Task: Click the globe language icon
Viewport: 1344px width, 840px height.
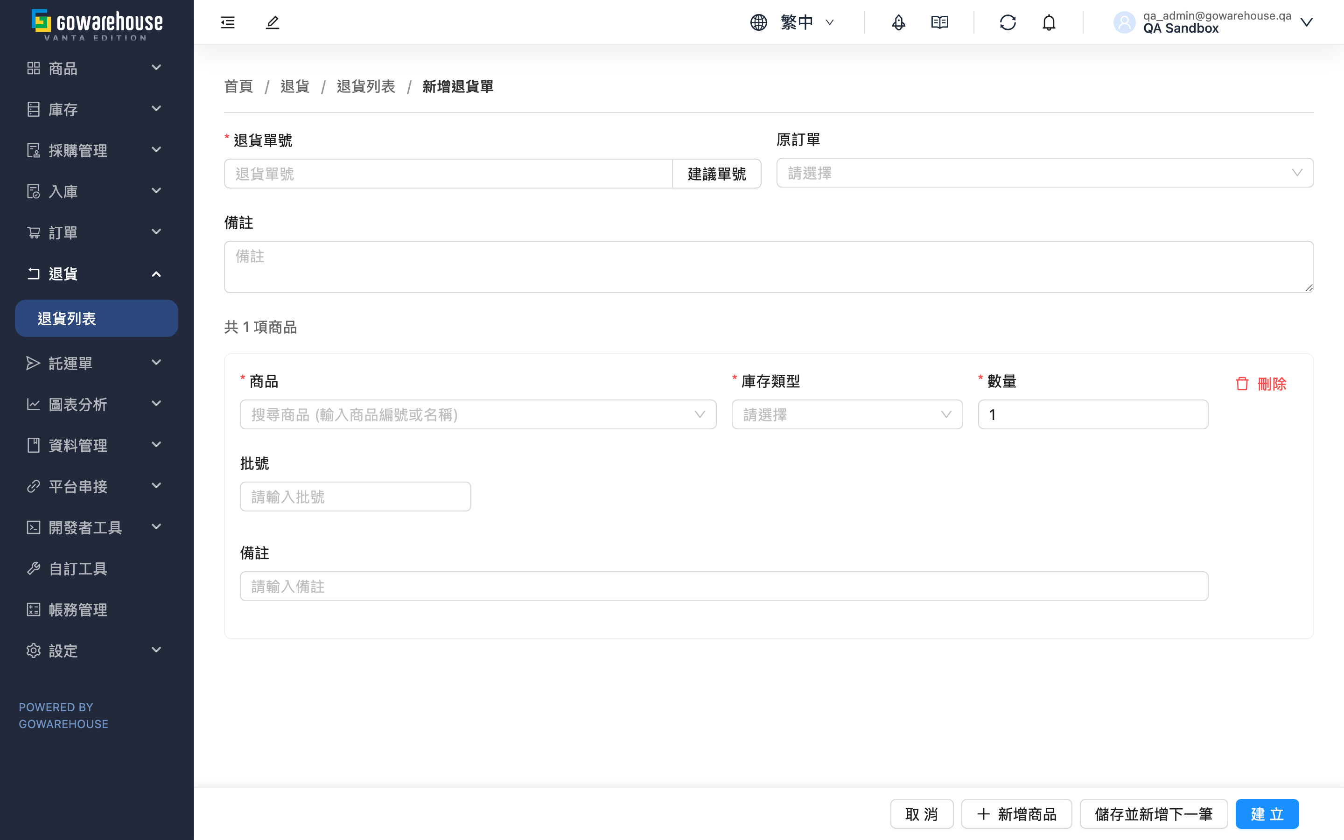Action: (x=759, y=22)
